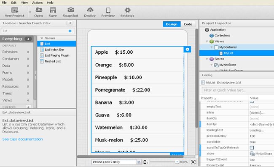Select the Forms toolbox category
Image resolution: width=274 pixels, height=167 pixels.
point(16,73)
